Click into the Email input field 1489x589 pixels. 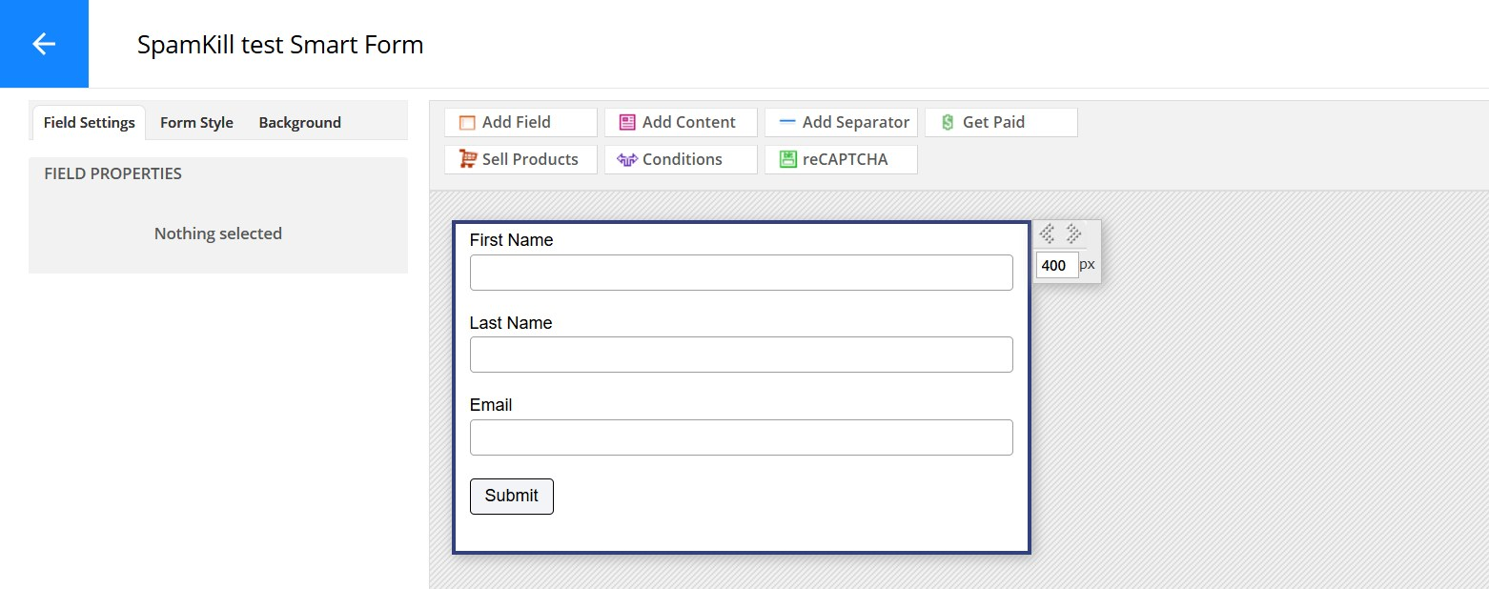(742, 437)
